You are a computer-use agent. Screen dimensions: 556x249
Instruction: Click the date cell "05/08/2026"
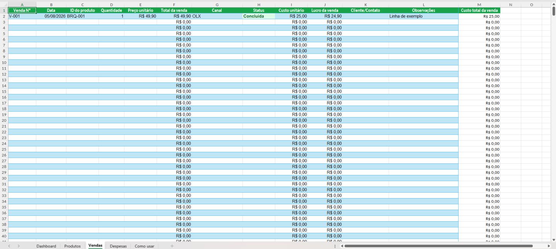tap(51, 16)
